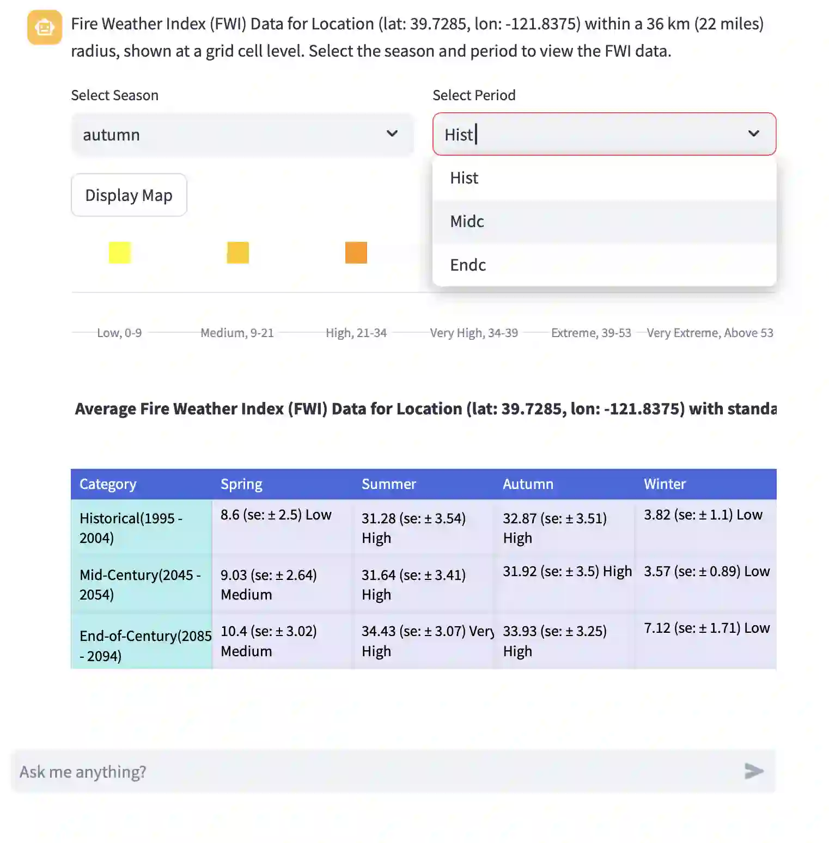Click the cell '8.6 (se: ± 2.5) Low'
This screenshot has height=843, width=829.
[x=283, y=528]
